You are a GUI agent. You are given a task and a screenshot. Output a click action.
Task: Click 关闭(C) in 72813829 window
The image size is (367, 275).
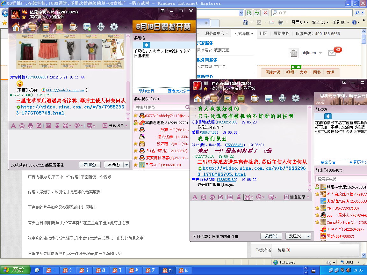(x=90, y=165)
